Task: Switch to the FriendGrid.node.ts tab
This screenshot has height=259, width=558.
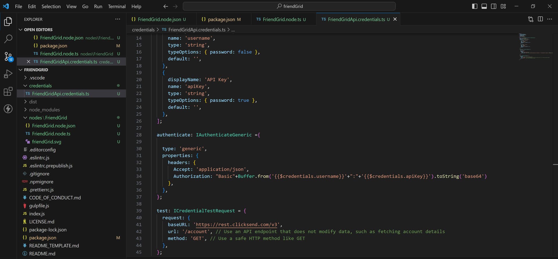Action: click(282, 19)
